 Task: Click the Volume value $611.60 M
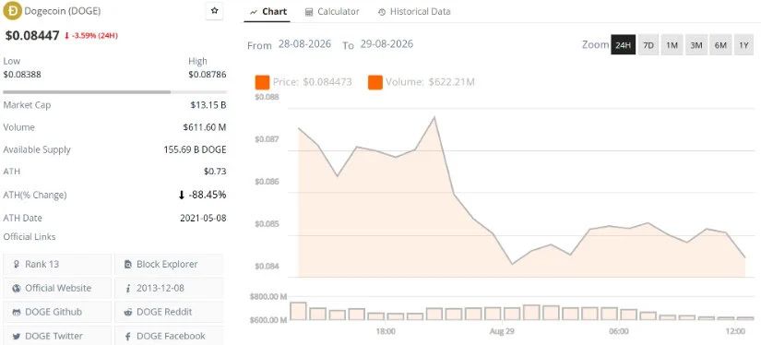(205, 127)
